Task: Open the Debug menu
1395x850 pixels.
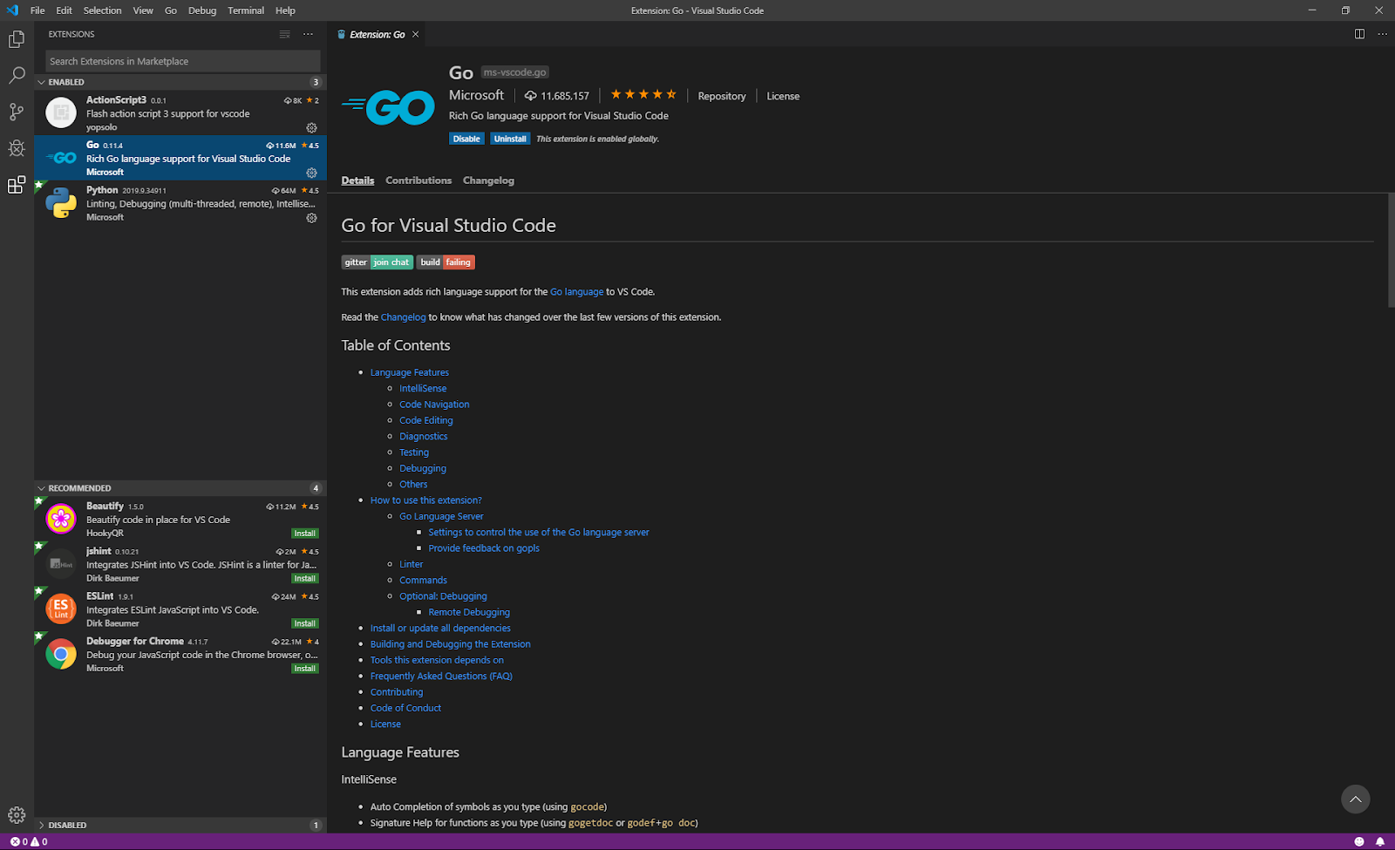Action: point(202,10)
